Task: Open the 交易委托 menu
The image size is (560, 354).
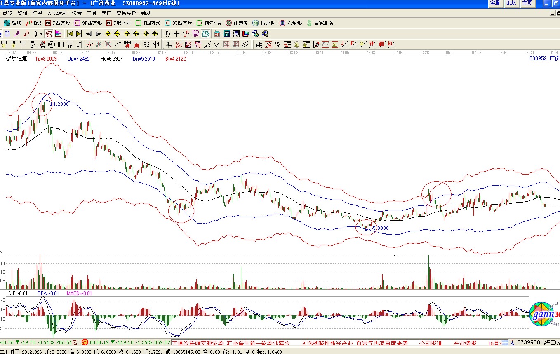Action: [x=127, y=13]
